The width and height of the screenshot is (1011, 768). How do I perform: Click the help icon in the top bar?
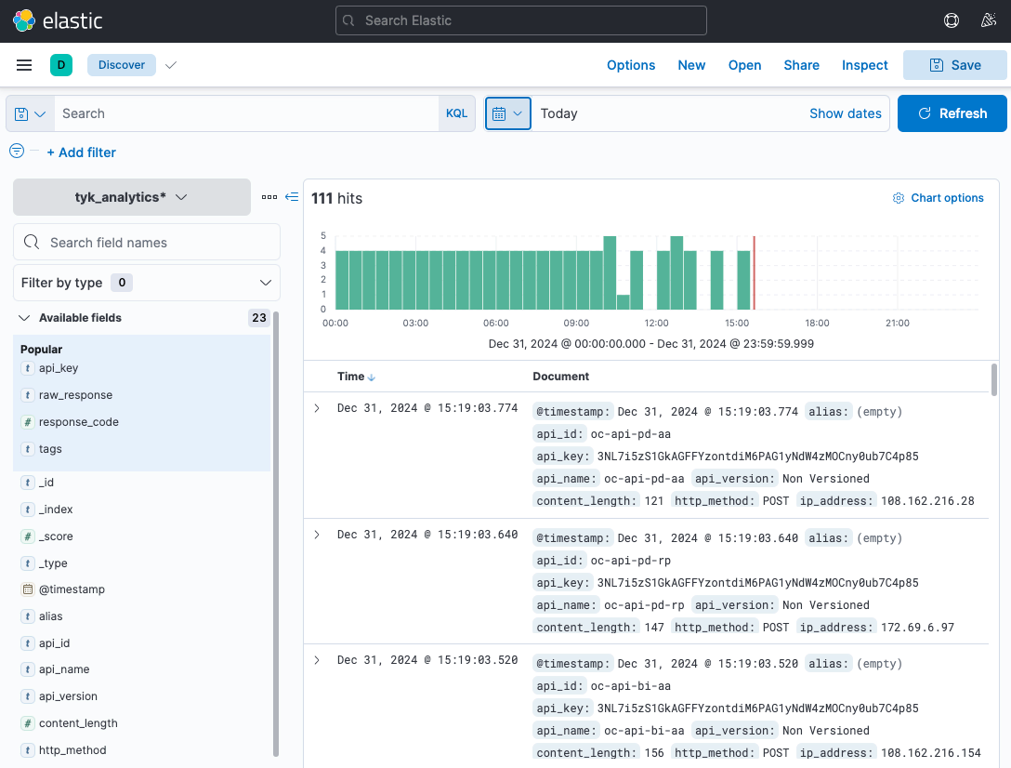951,20
